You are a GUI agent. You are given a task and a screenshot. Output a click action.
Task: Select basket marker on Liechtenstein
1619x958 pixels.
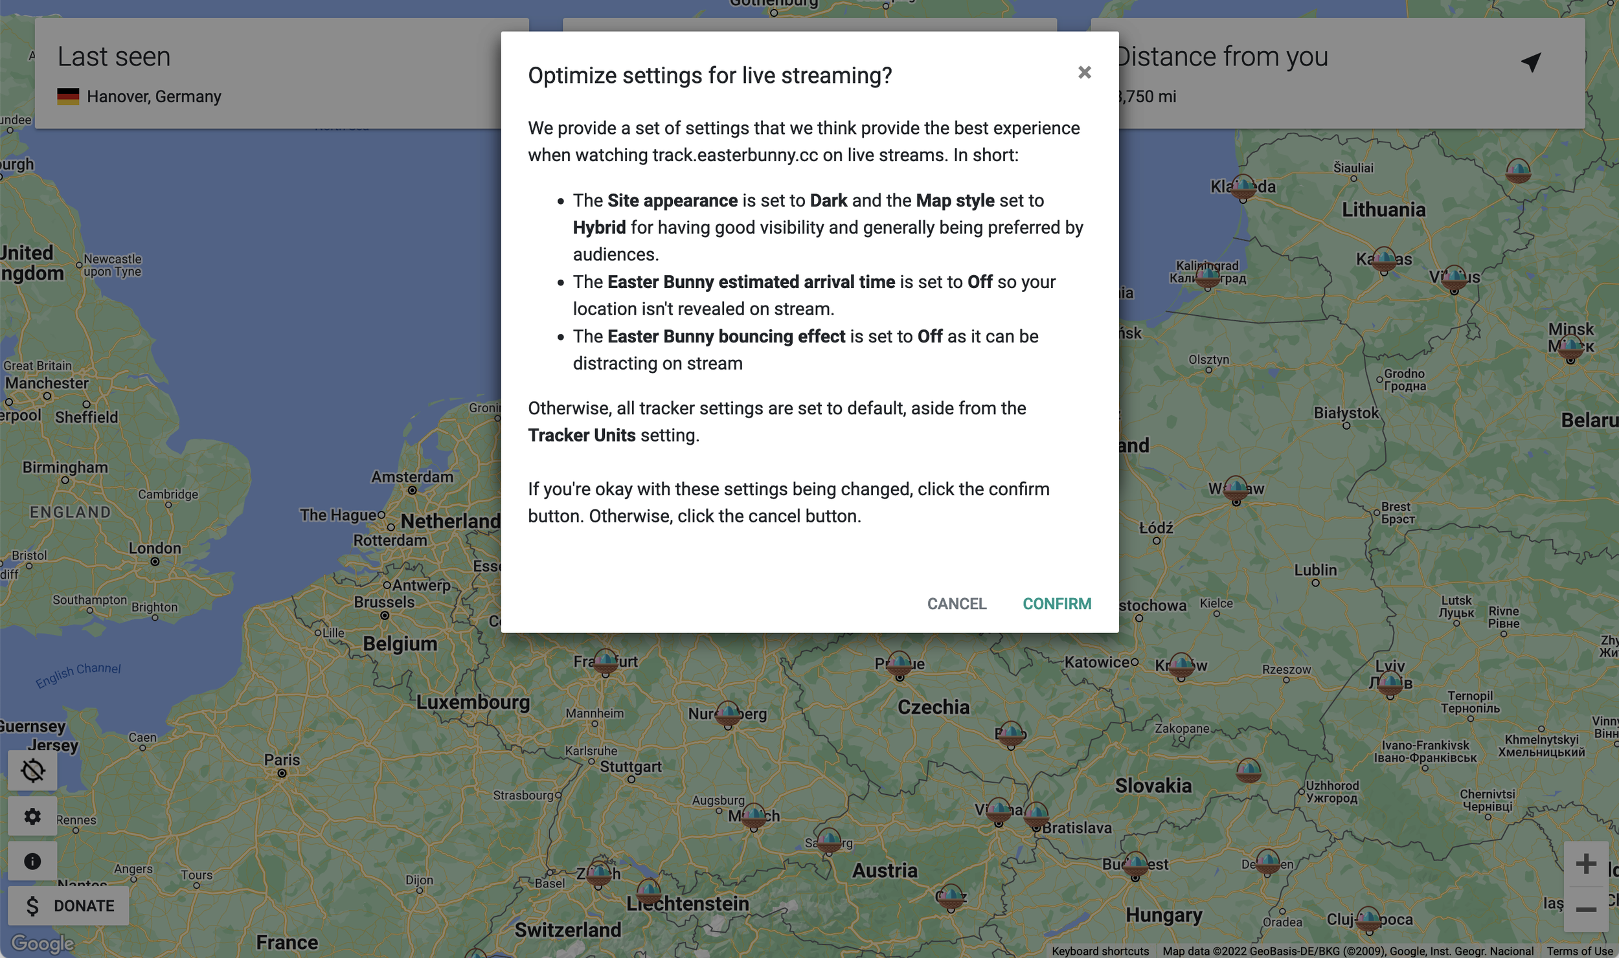(x=648, y=891)
